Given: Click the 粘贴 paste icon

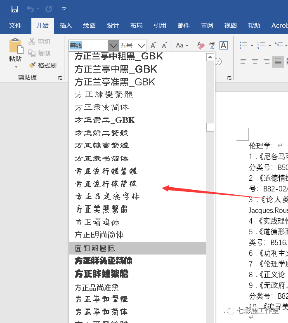Looking at the screenshot, I should 16,46.
